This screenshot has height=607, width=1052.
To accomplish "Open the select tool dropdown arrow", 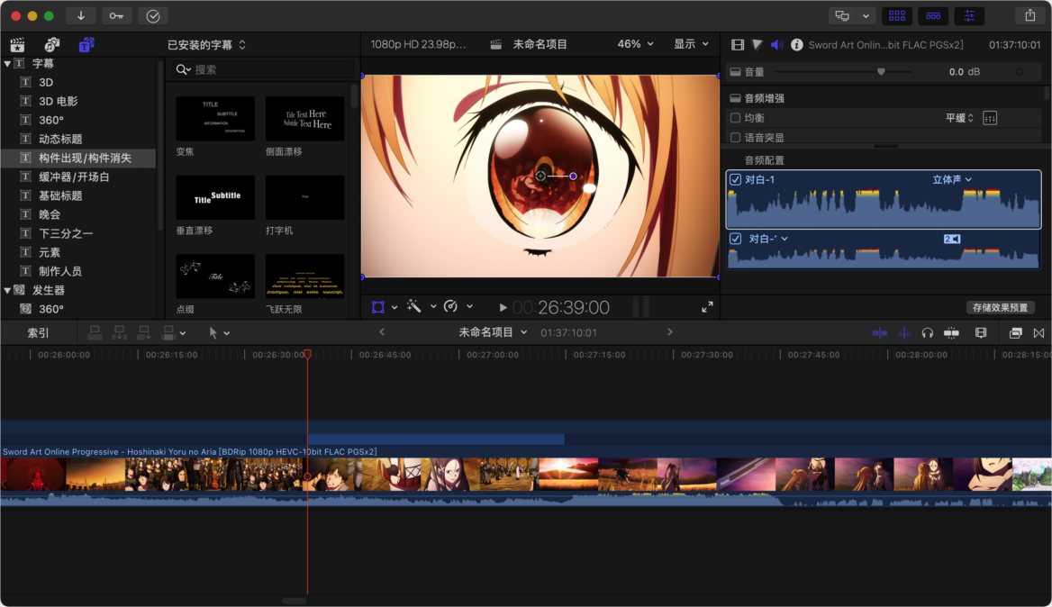I will tap(227, 333).
